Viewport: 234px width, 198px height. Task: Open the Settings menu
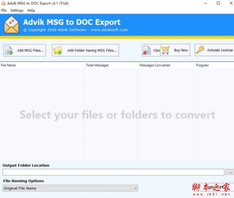click(x=17, y=10)
